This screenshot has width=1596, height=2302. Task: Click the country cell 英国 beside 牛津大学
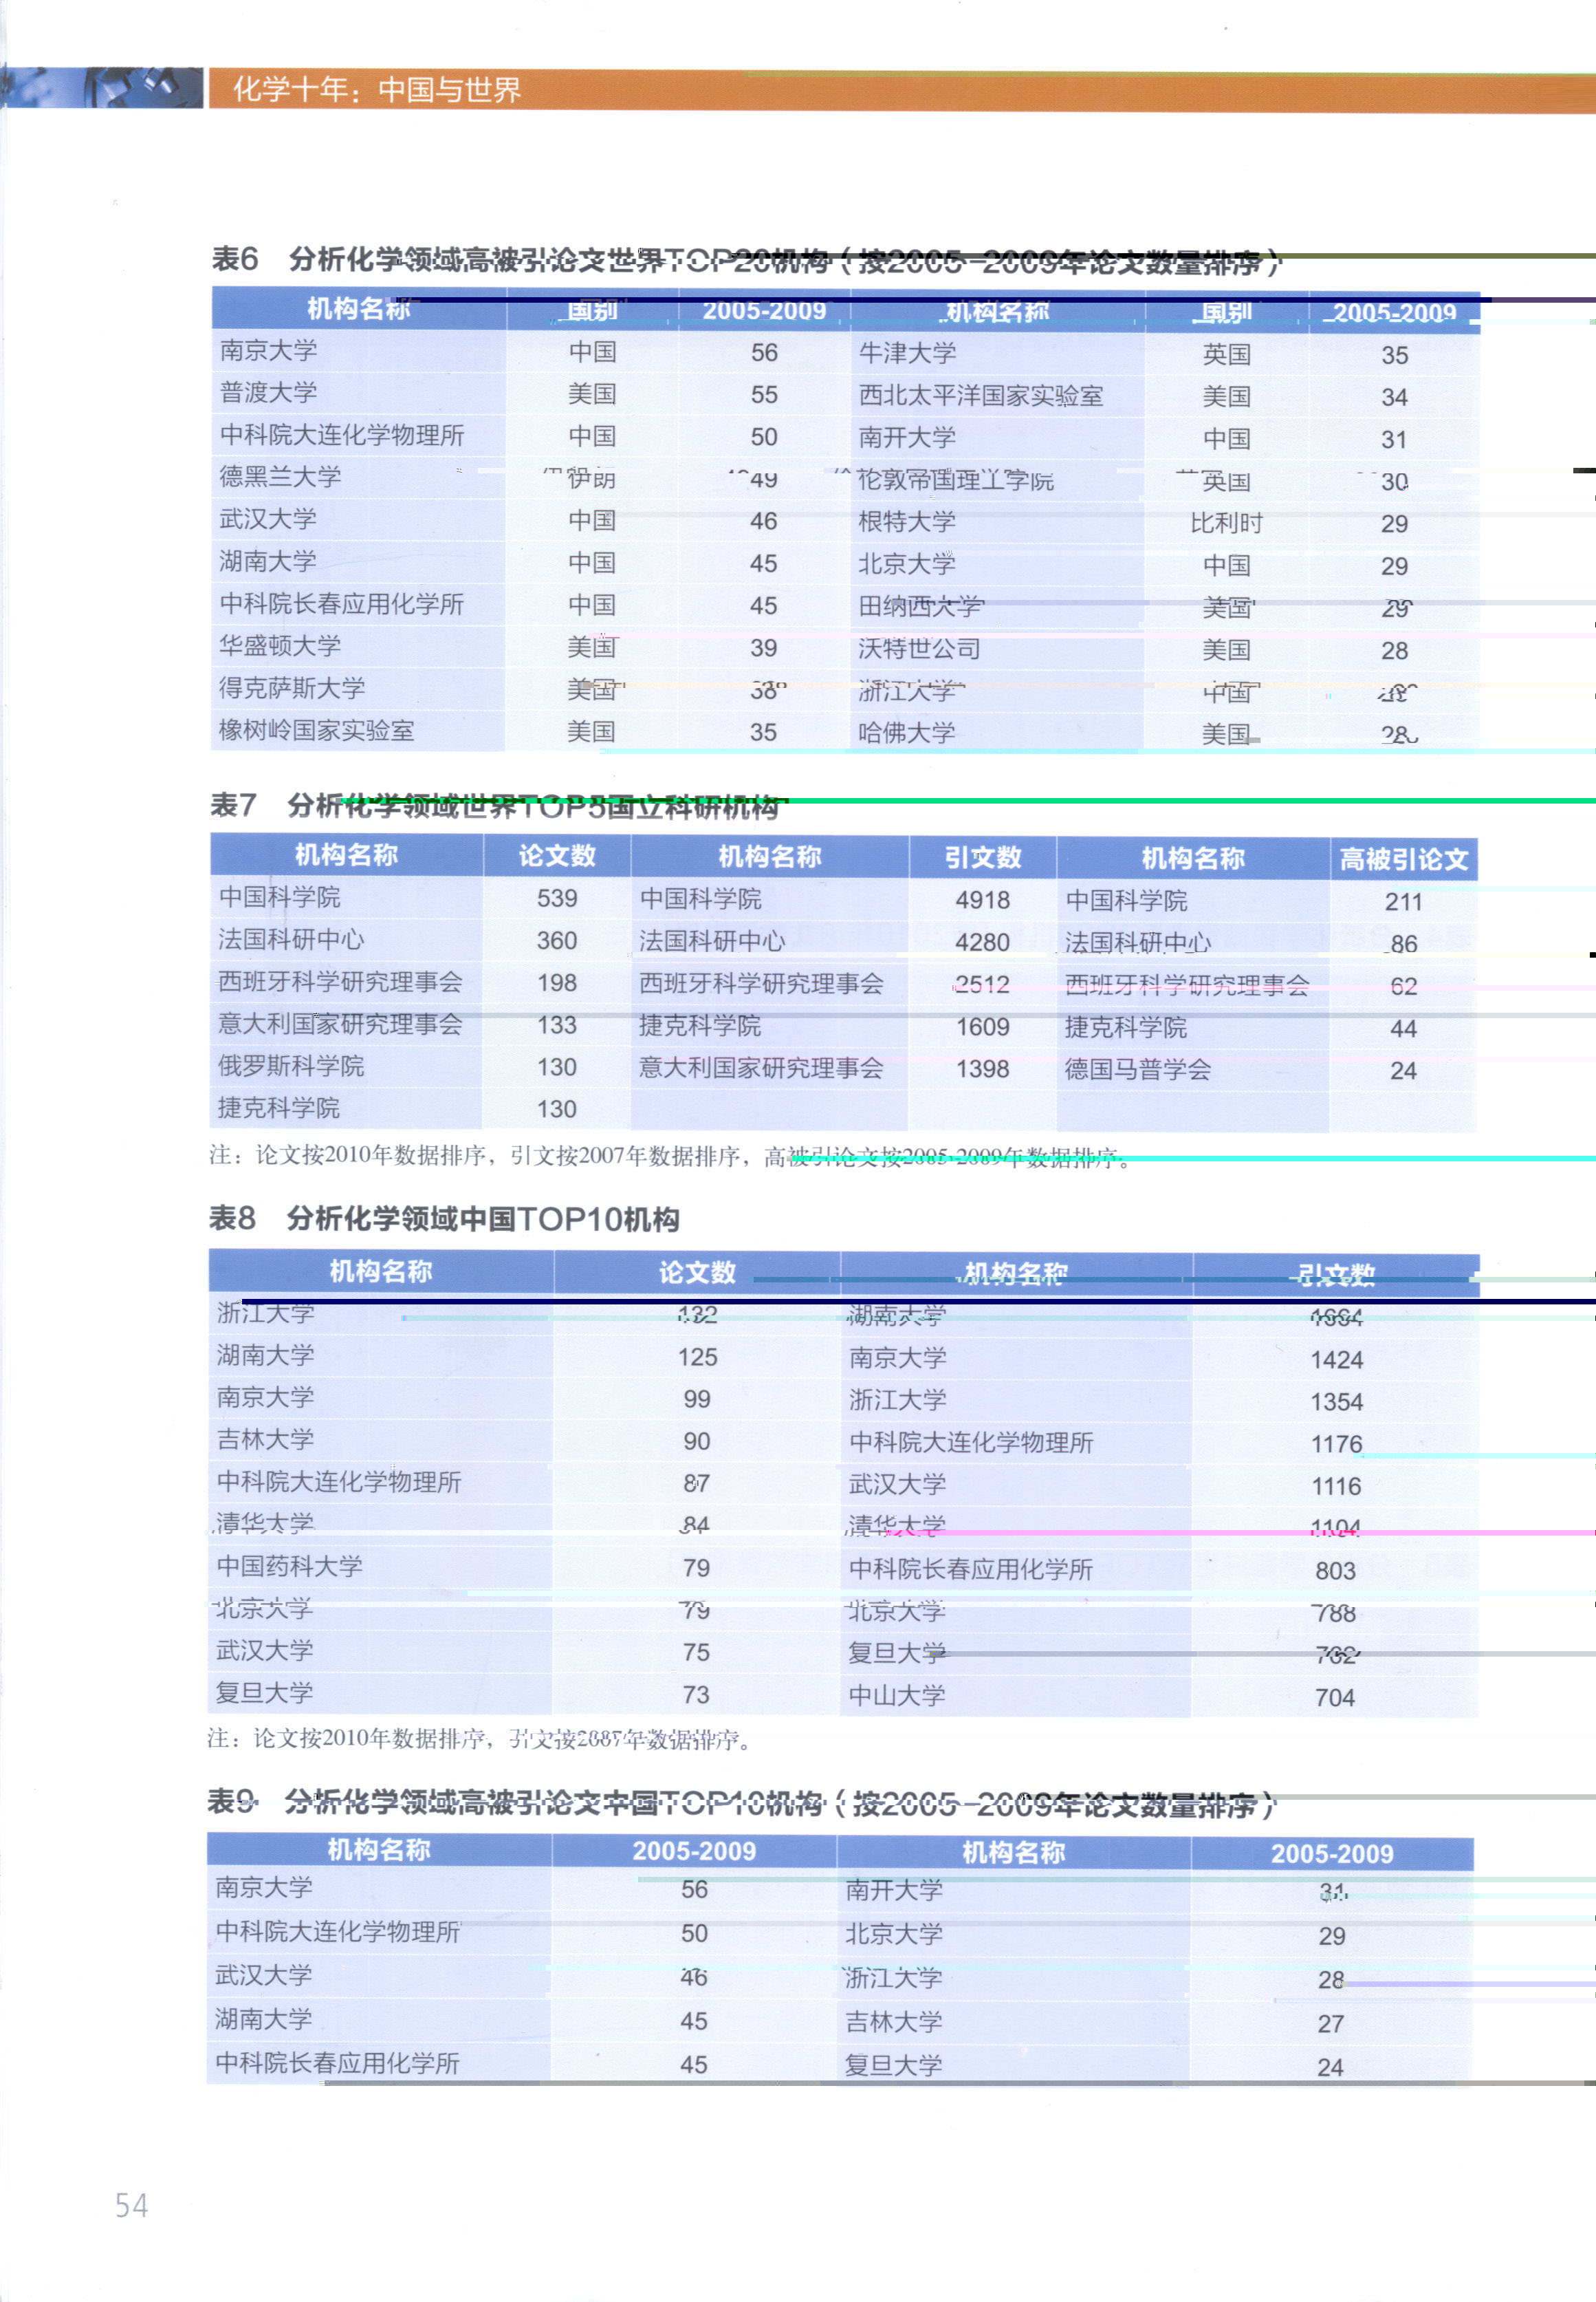tap(1227, 354)
